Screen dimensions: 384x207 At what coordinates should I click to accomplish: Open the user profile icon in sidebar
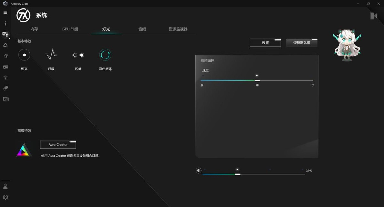[x=5, y=186]
